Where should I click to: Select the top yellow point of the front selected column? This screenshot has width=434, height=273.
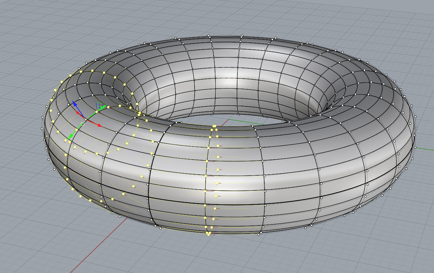tap(214, 126)
